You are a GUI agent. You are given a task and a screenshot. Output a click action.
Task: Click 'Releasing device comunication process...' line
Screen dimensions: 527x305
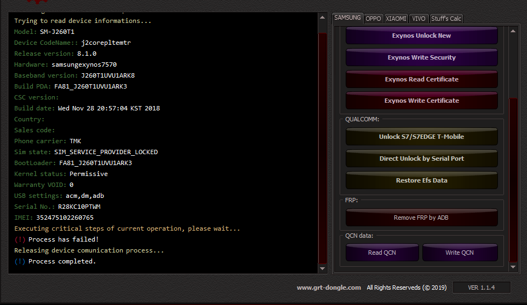(x=89, y=250)
